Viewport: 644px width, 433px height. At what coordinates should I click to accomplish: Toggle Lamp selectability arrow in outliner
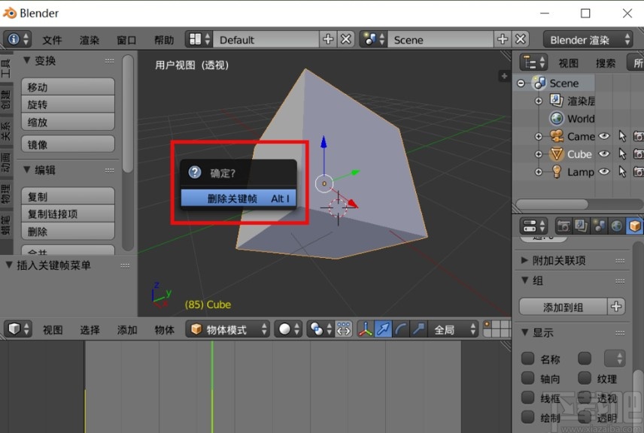click(x=623, y=172)
